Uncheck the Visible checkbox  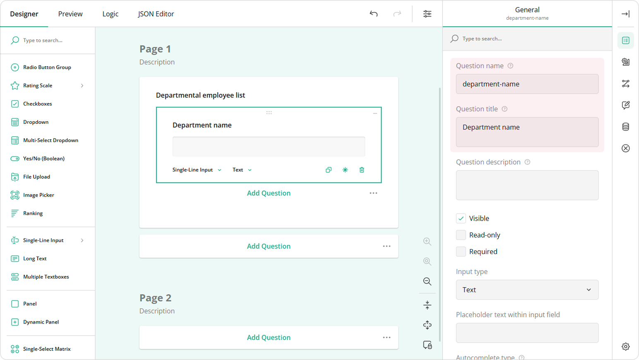tap(461, 218)
